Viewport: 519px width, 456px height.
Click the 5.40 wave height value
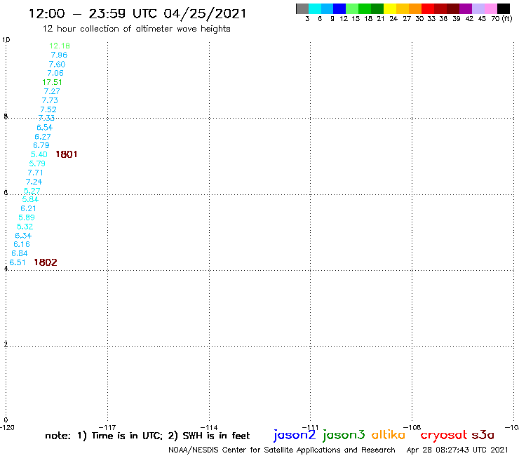click(39, 154)
